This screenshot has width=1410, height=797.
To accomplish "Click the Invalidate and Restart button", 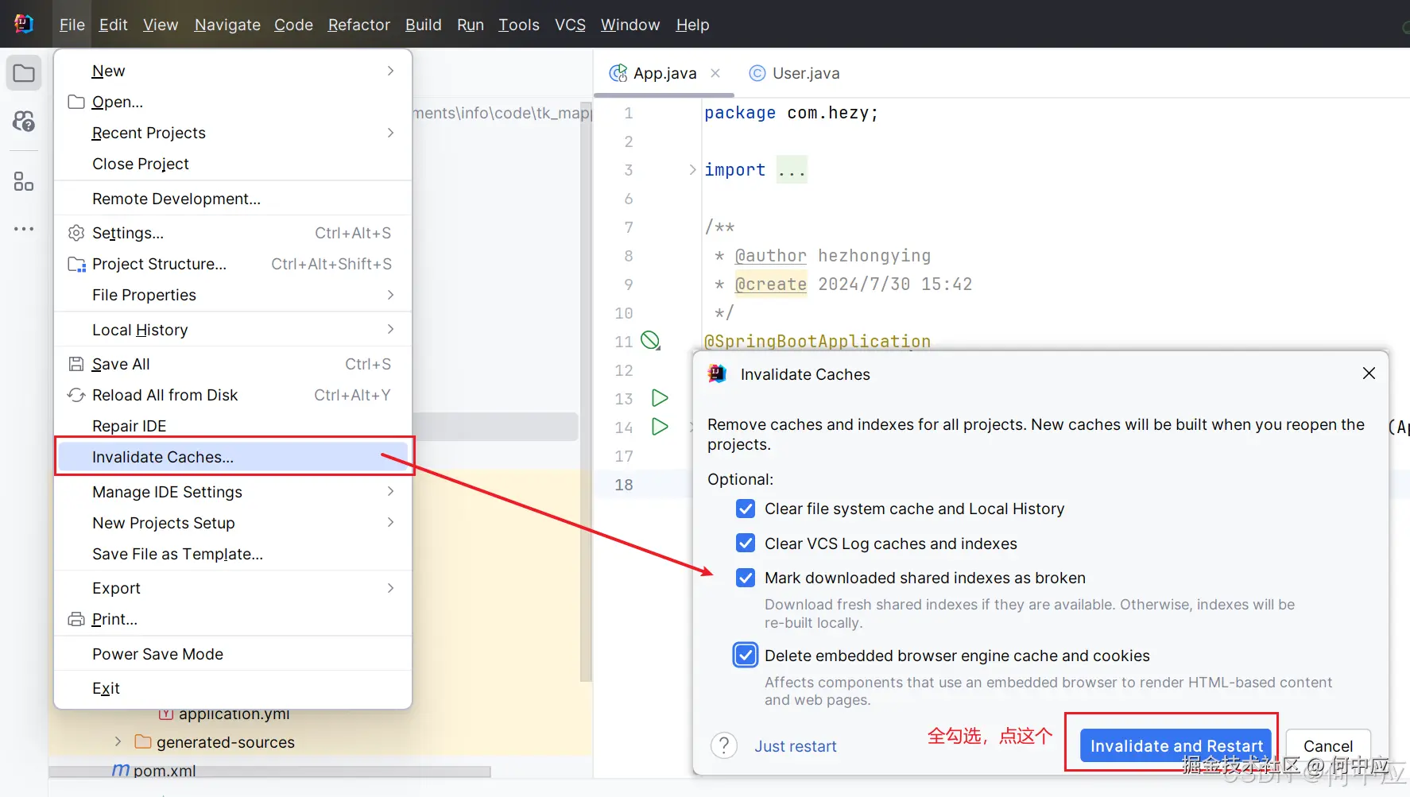I will pos(1176,745).
